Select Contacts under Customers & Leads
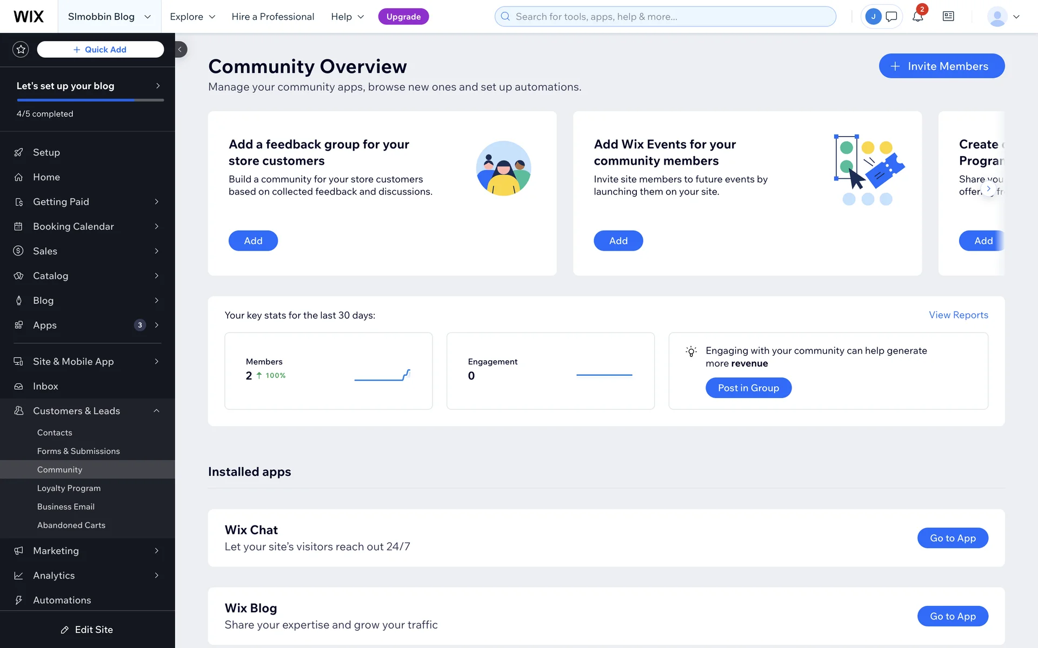1038x648 pixels. [55, 433]
